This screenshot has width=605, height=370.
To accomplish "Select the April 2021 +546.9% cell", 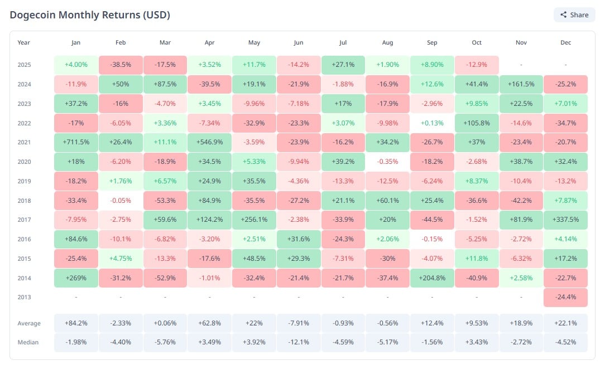I will point(209,142).
